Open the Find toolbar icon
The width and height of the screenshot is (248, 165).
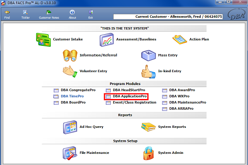pos(7,12)
